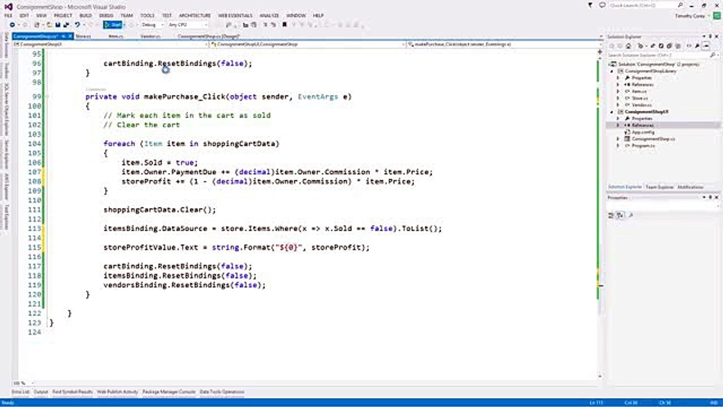This screenshot has width=723, height=407.
Task: Open the Server Explorer side tab
Action: pyautogui.click(x=6, y=155)
